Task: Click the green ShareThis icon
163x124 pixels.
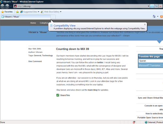Action: click(x=58, y=95)
